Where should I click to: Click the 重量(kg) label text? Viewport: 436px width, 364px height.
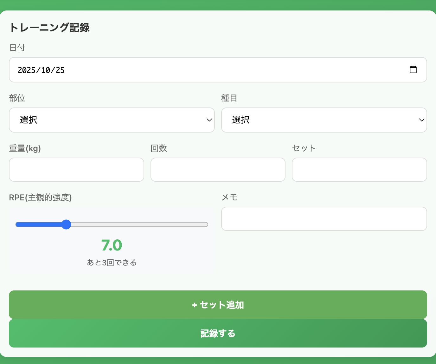pyautogui.click(x=25, y=148)
